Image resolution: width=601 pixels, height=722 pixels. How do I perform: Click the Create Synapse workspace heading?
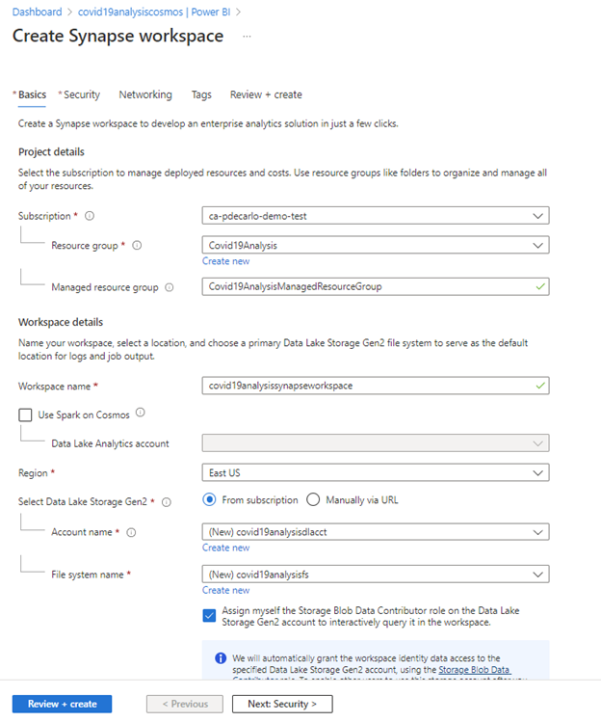[x=118, y=36]
